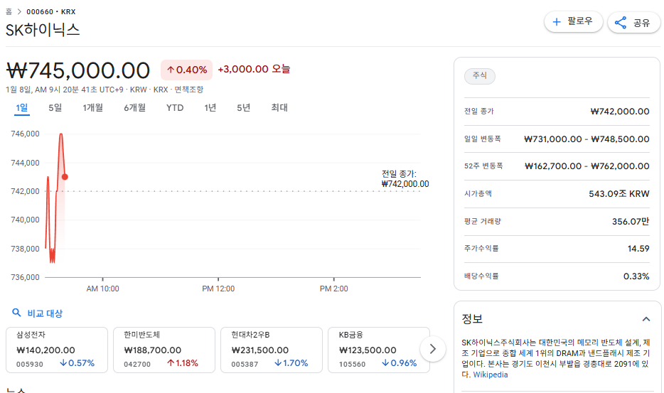Screen dimensions: 664x393
Task: Click the 면책조항 disclaimer link
Action: tap(189, 90)
